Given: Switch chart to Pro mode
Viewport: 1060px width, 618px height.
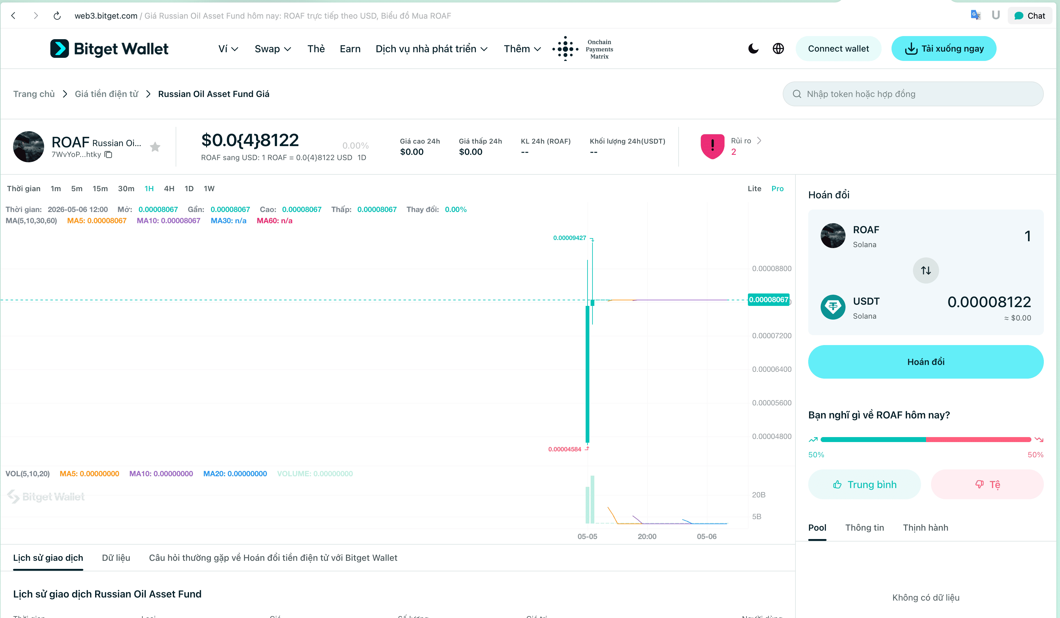Looking at the screenshot, I should (x=777, y=188).
